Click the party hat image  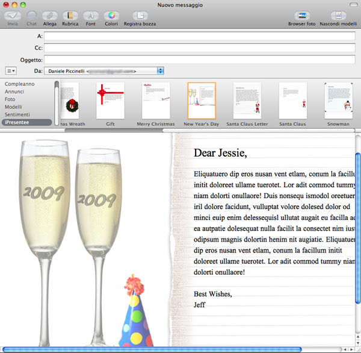pyautogui.click(x=136, y=311)
